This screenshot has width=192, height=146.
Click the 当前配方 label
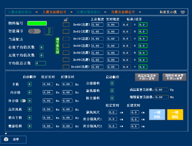pyautogui.click(x=16, y=39)
